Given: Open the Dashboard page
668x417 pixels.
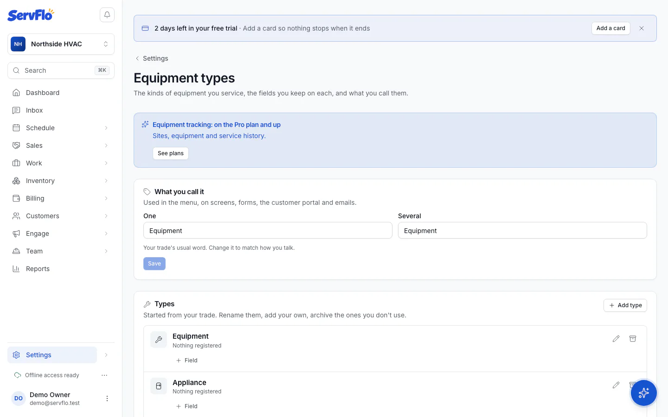Looking at the screenshot, I should pos(61,93).
